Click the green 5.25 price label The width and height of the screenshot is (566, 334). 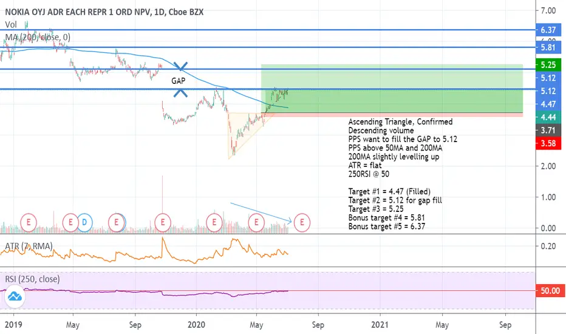(x=548, y=64)
